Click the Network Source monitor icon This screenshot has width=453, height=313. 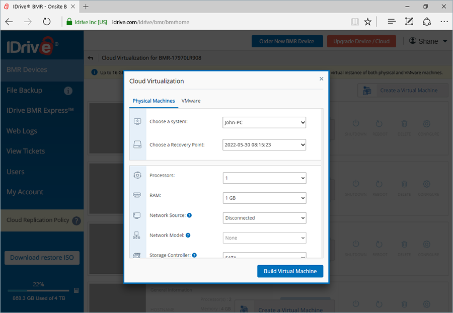pyautogui.click(x=137, y=215)
